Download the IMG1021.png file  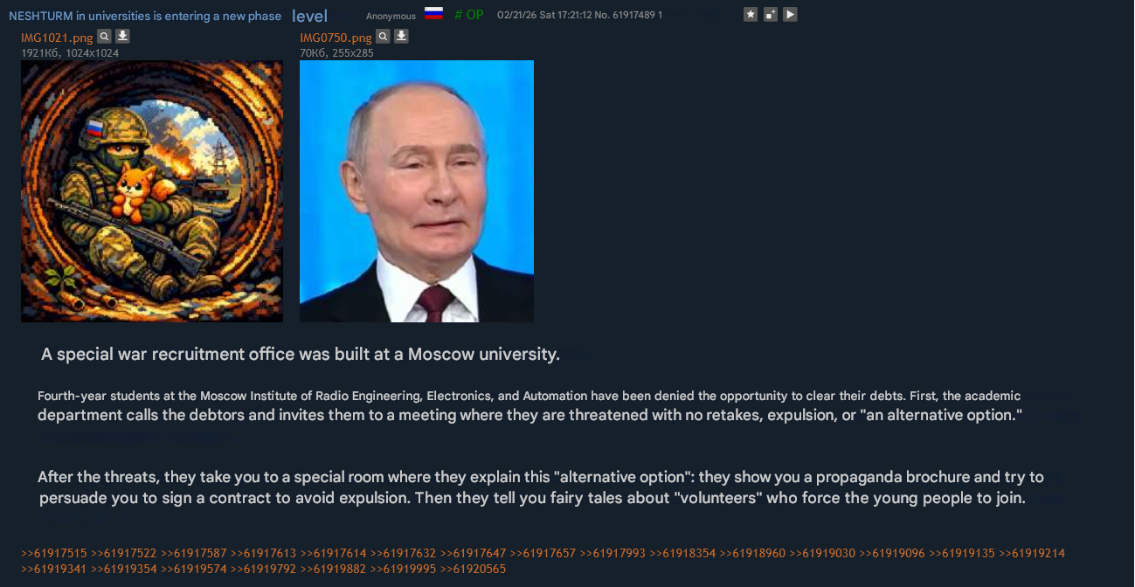(123, 37)
